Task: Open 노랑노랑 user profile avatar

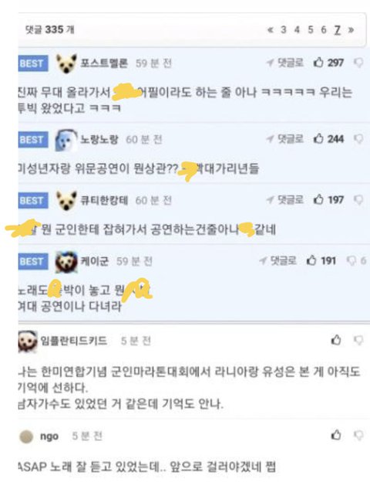Action: point(66,140)
